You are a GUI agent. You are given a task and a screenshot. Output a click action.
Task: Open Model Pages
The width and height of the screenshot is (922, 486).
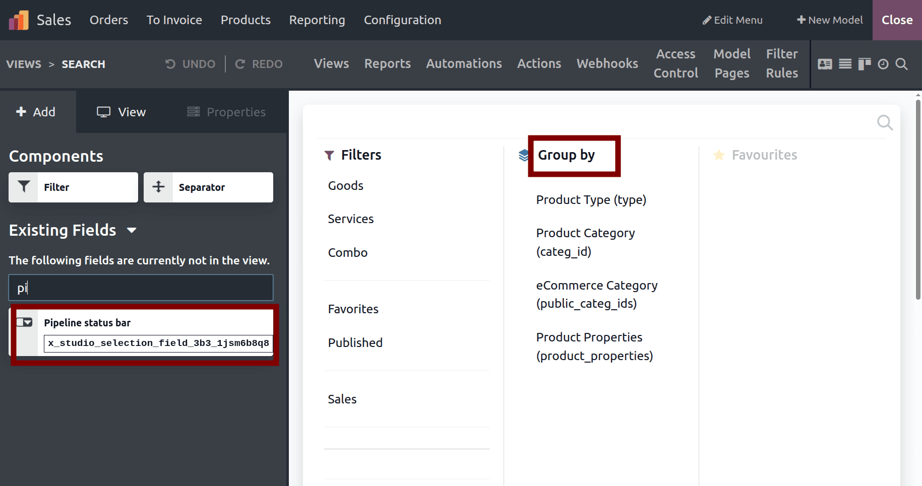point(732,63)
